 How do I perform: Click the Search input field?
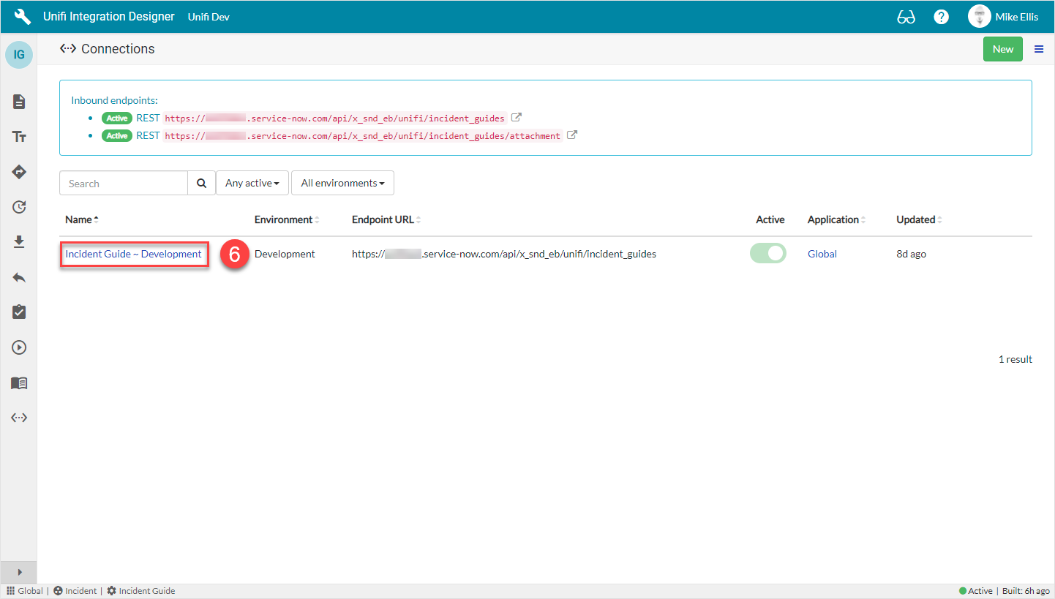(x=124, y=183)
